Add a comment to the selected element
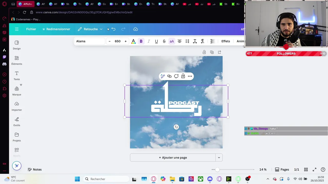This screenshot has width=328, height=184. pyautogui.click(x=176, y=76)
